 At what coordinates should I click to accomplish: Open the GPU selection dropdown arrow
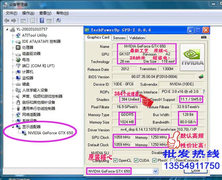(x=155, y=171)
